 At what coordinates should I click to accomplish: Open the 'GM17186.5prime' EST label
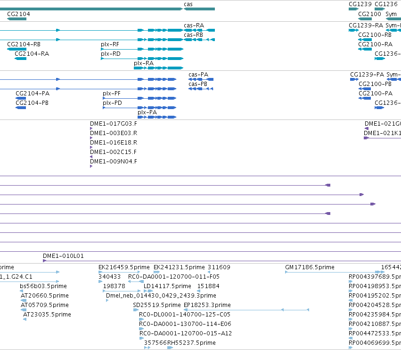coord(310,267)
